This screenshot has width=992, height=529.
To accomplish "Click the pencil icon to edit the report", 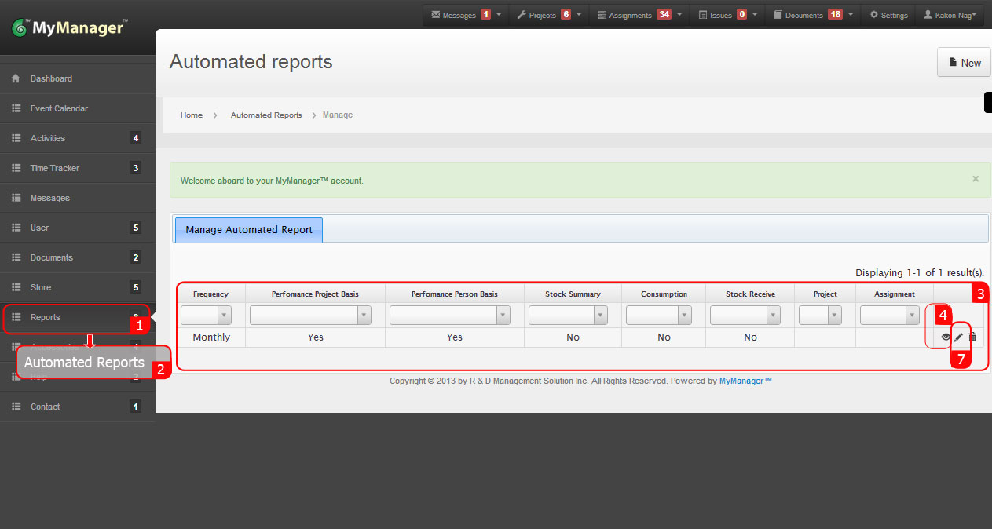I will pyautogui.click(x=959, y=337).
